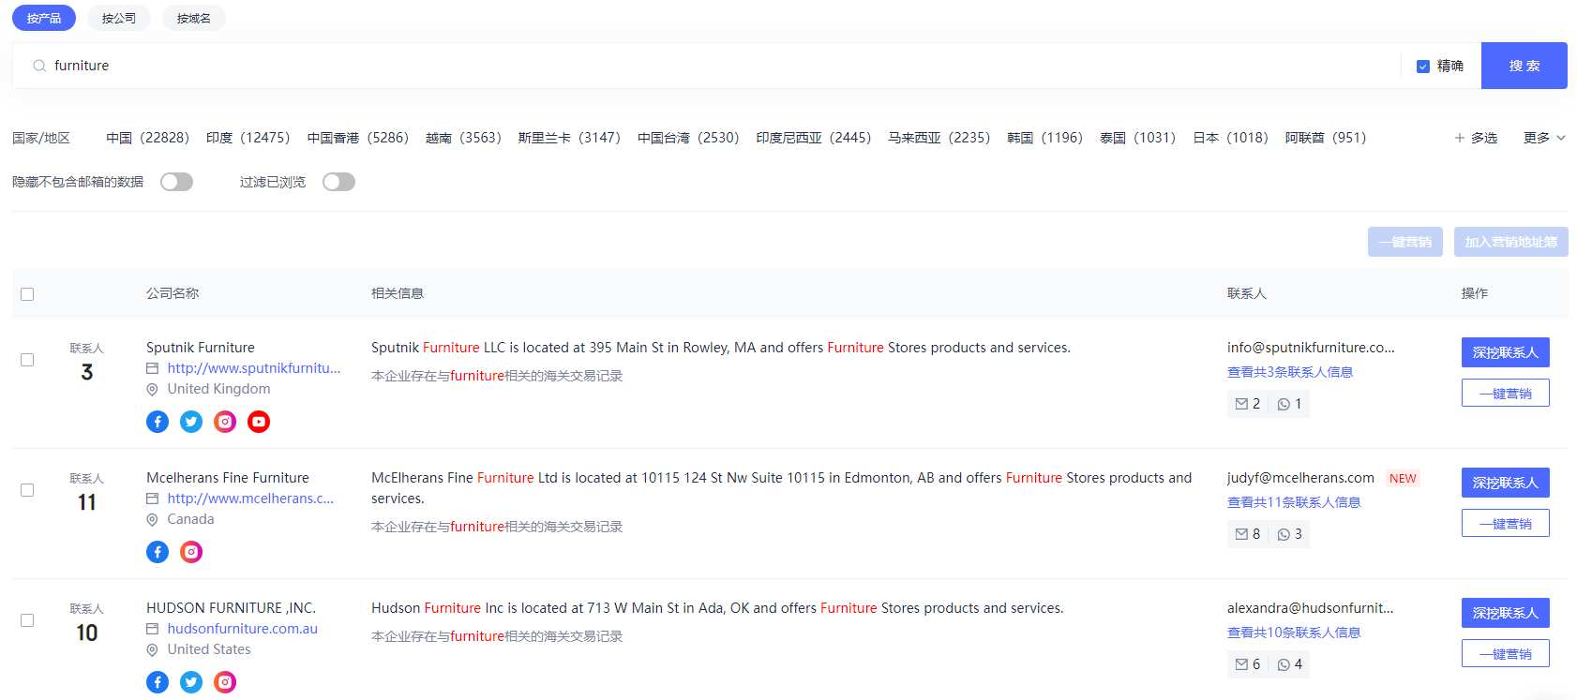Open the hudsonfurniture.com.au website link
The width and height of the screenshot is (1577, 700).
242,629
